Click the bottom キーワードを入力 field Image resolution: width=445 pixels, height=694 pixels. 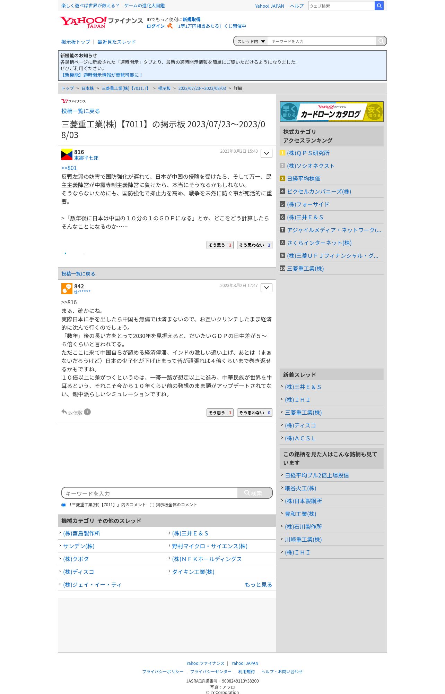tap(150, 493)
